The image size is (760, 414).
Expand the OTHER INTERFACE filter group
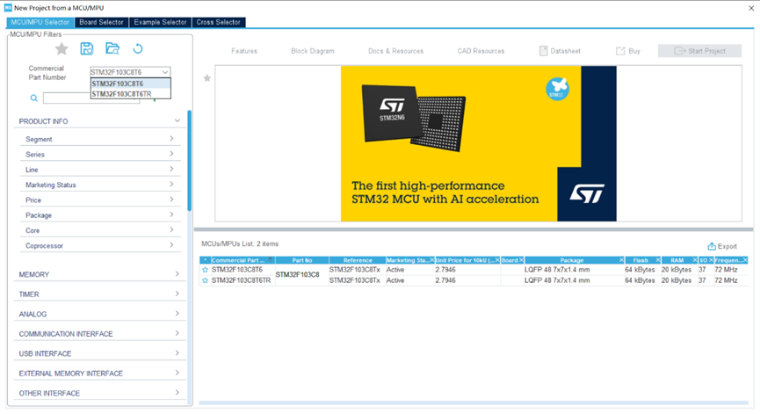click(x=177, y=393)
